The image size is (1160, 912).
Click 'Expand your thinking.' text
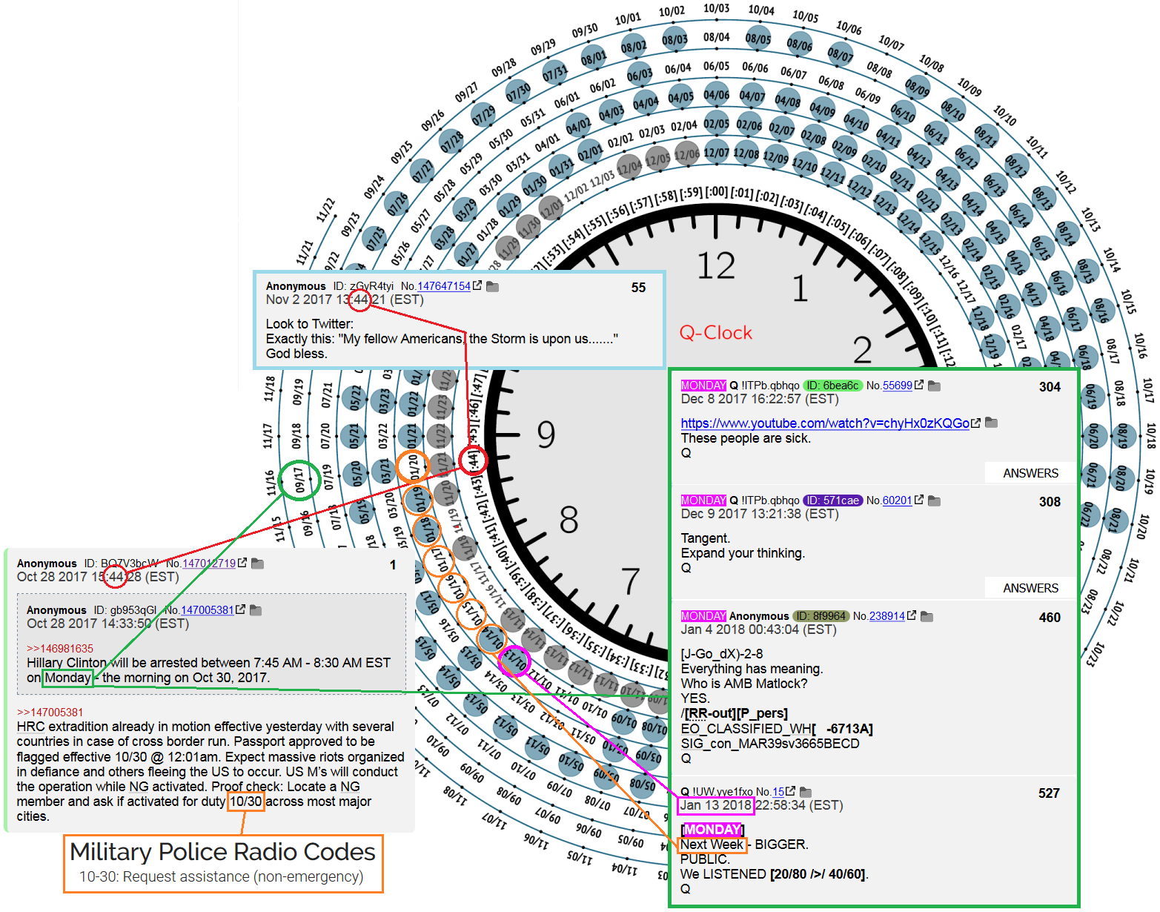tap(743, 553)
